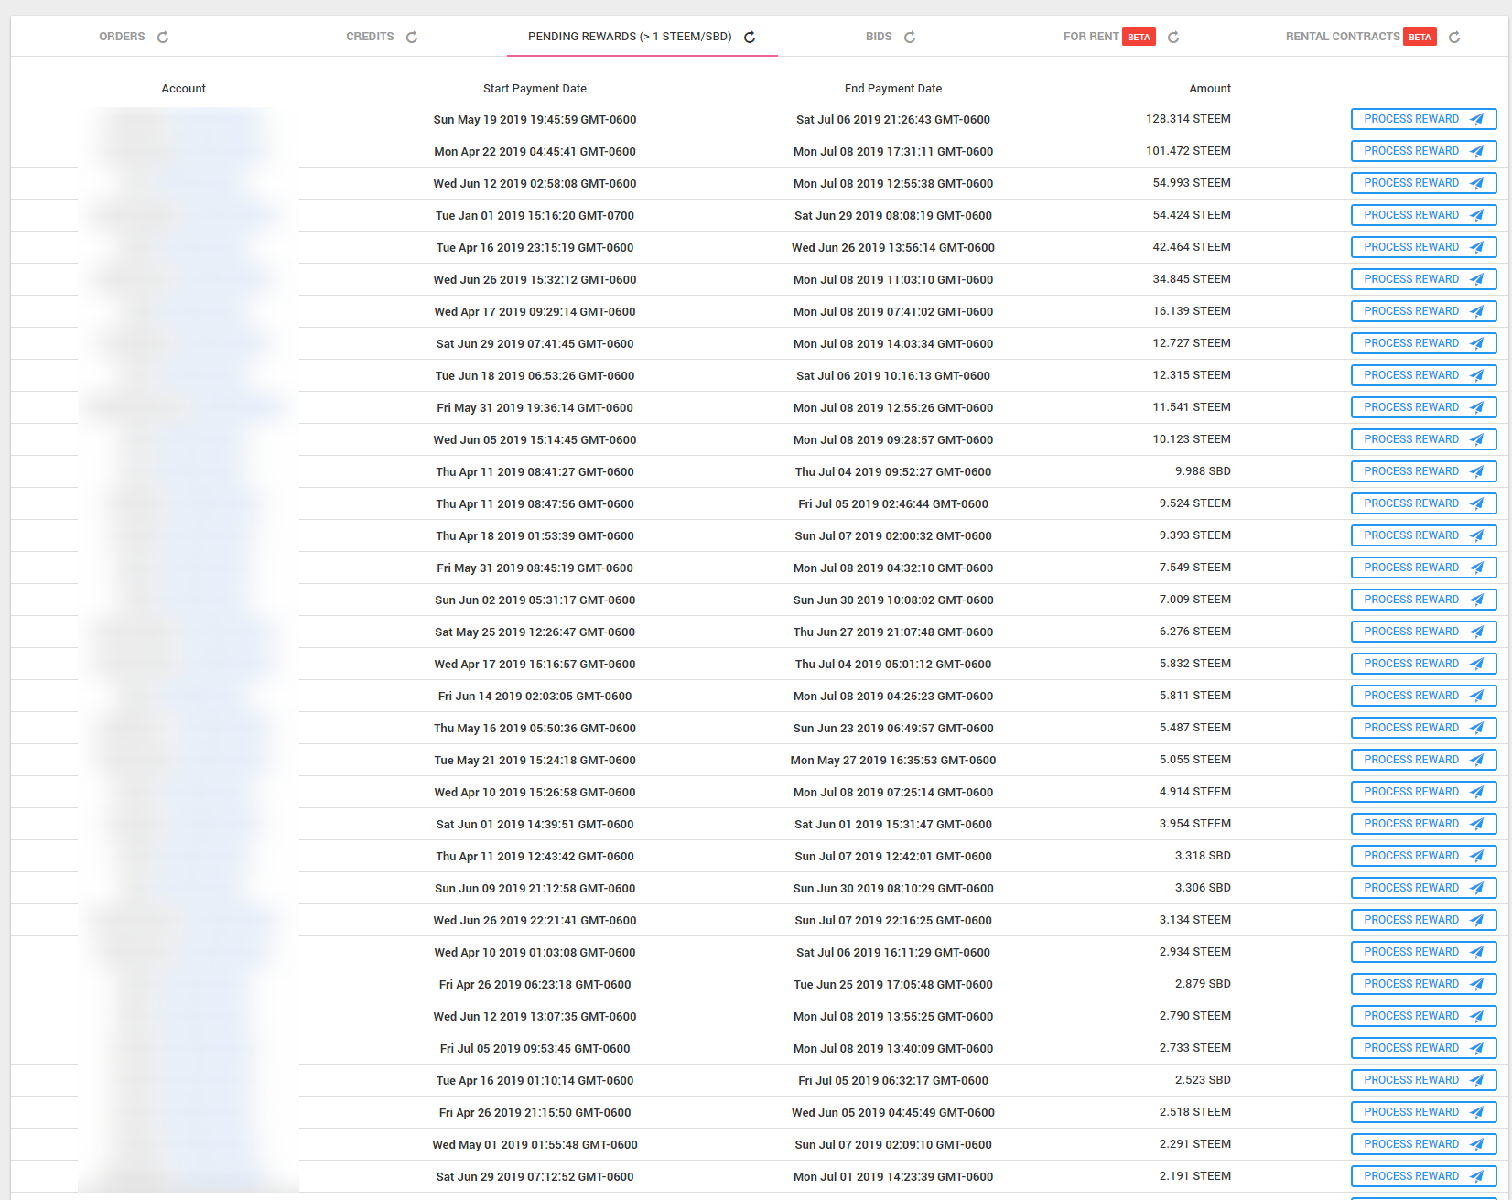Viewport: 1512px width, 1200px height.
Task: Process the 54.993 STEEM reward
Action: [1422, 183]
